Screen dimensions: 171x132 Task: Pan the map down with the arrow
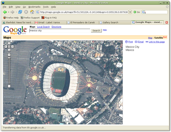tap(9, 50)
